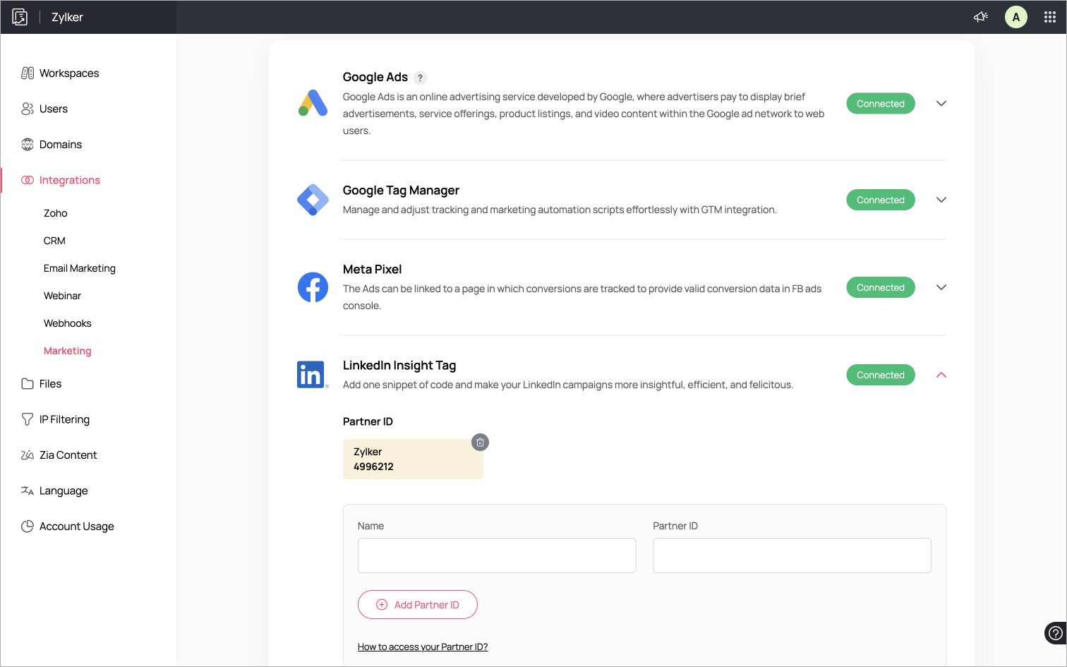The width and height of the screenshot is (1067, 667).
Task: Click the Add Partner ID button
Action: coord(418,605)
